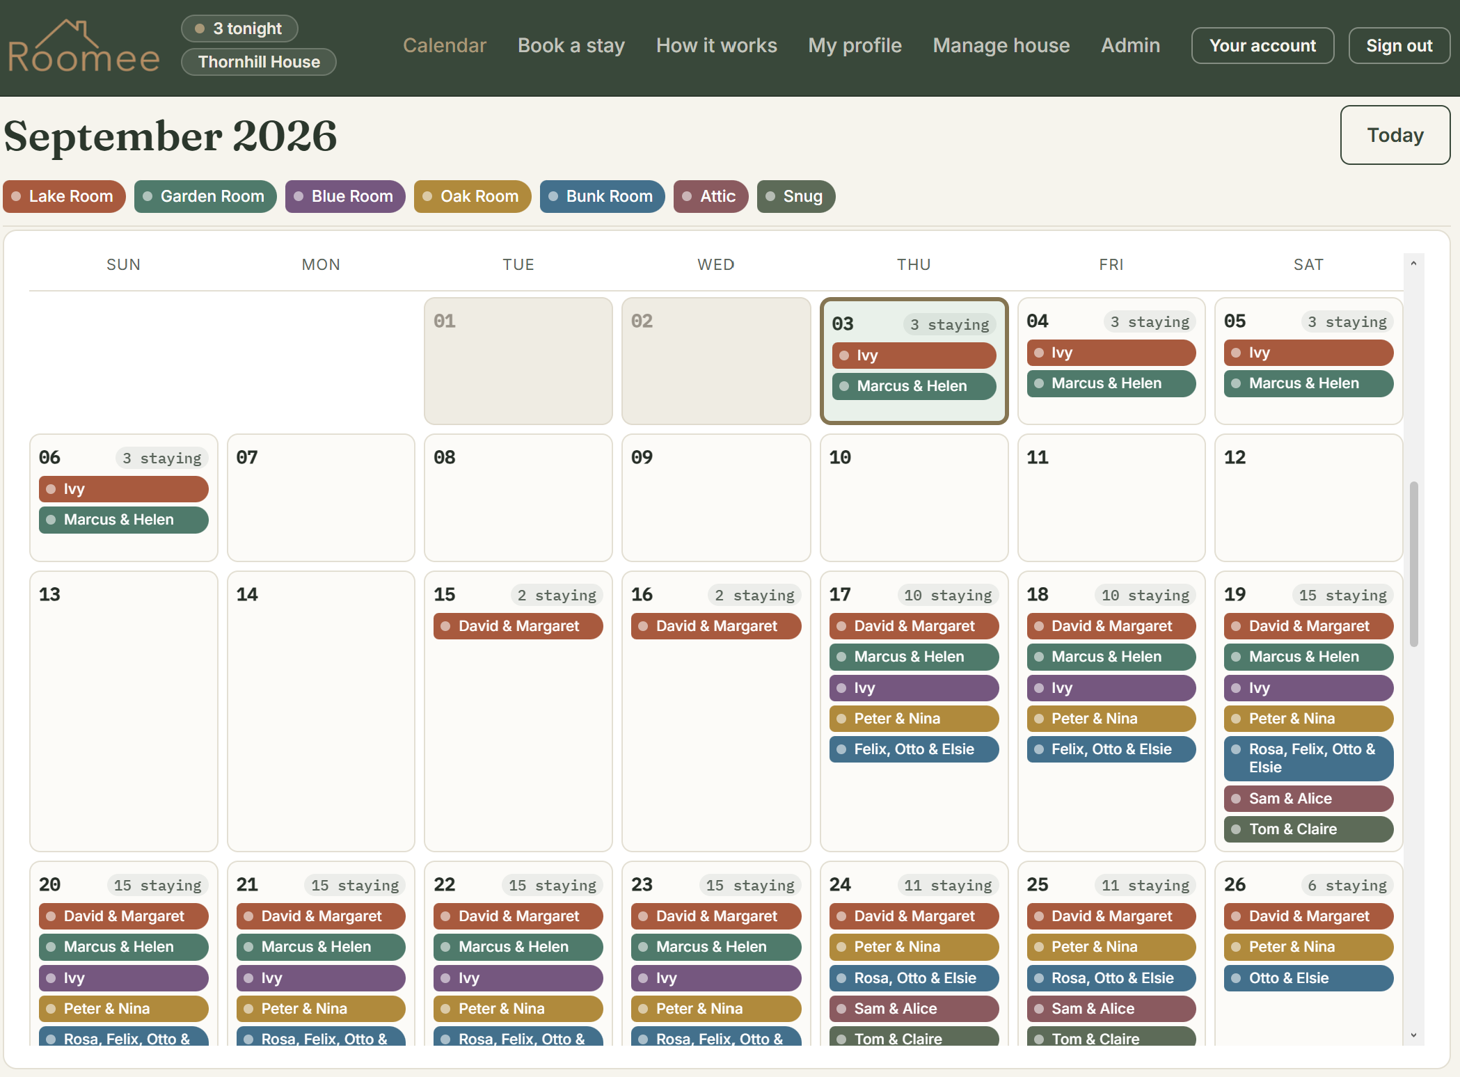
Task: Open How it works page
Action: tap(716, 45)
